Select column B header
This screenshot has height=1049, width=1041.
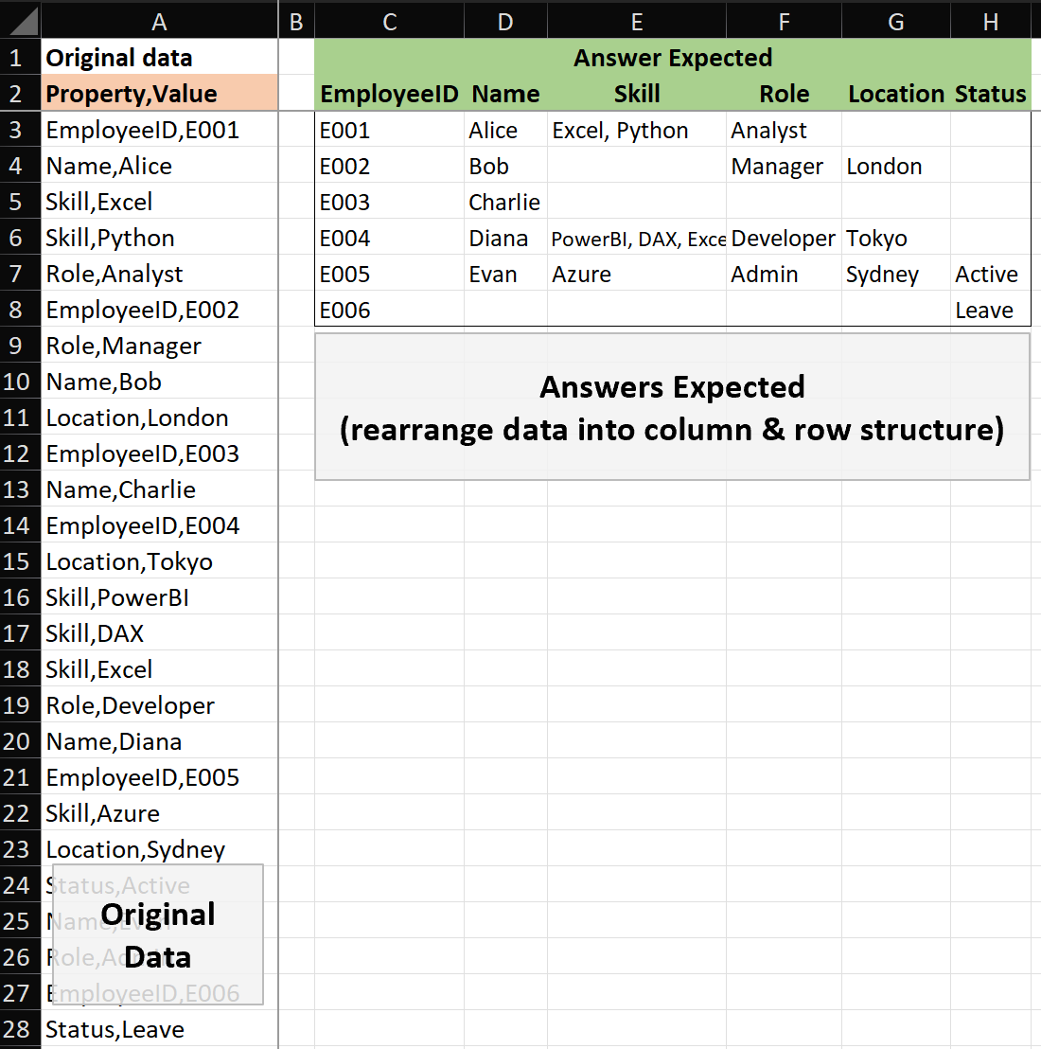(296, 21)
